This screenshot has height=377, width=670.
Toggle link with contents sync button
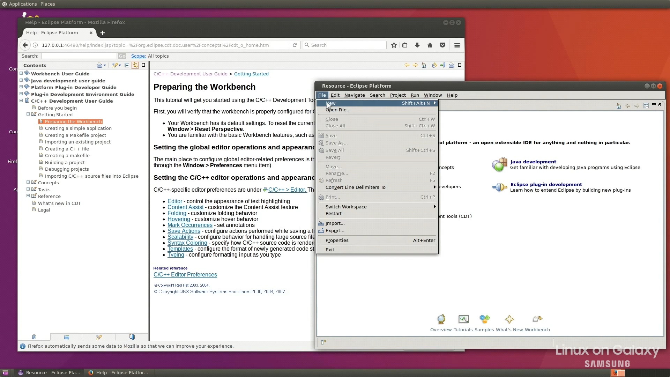click(135, 65)
